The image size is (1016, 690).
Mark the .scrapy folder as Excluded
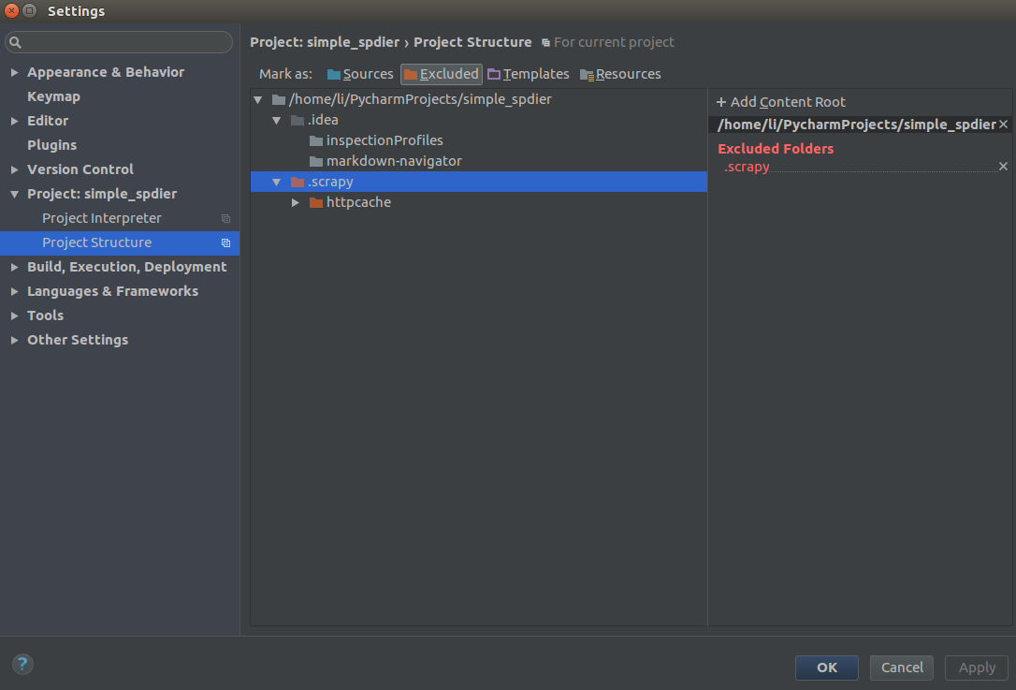click(441, 73)
